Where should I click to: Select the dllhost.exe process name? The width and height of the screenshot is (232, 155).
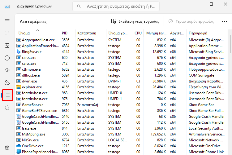(31, 75)
